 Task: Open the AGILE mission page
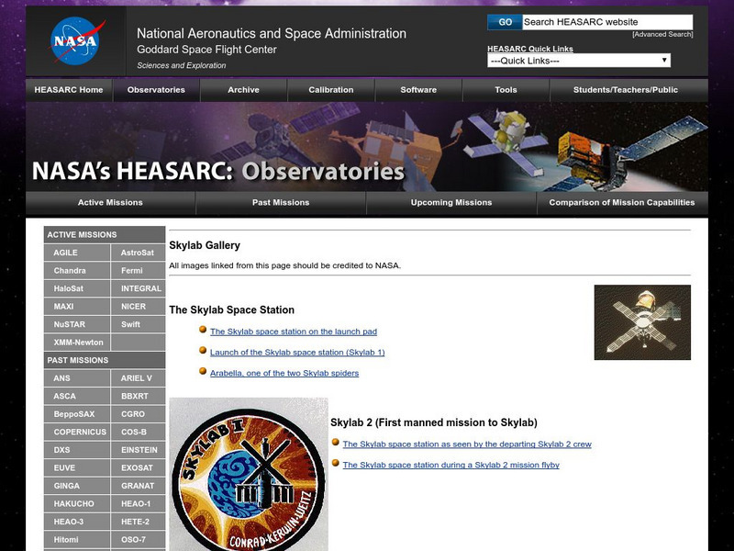tap(77, 253)
